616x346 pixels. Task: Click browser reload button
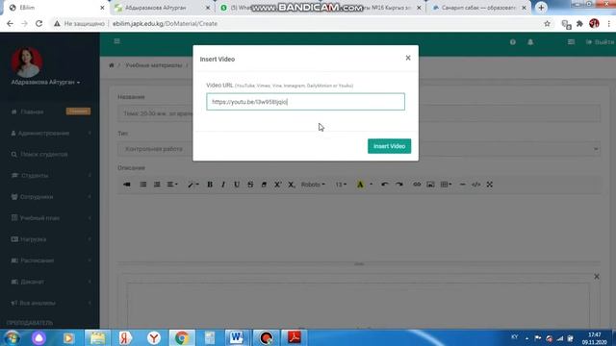tap(38, 23)
